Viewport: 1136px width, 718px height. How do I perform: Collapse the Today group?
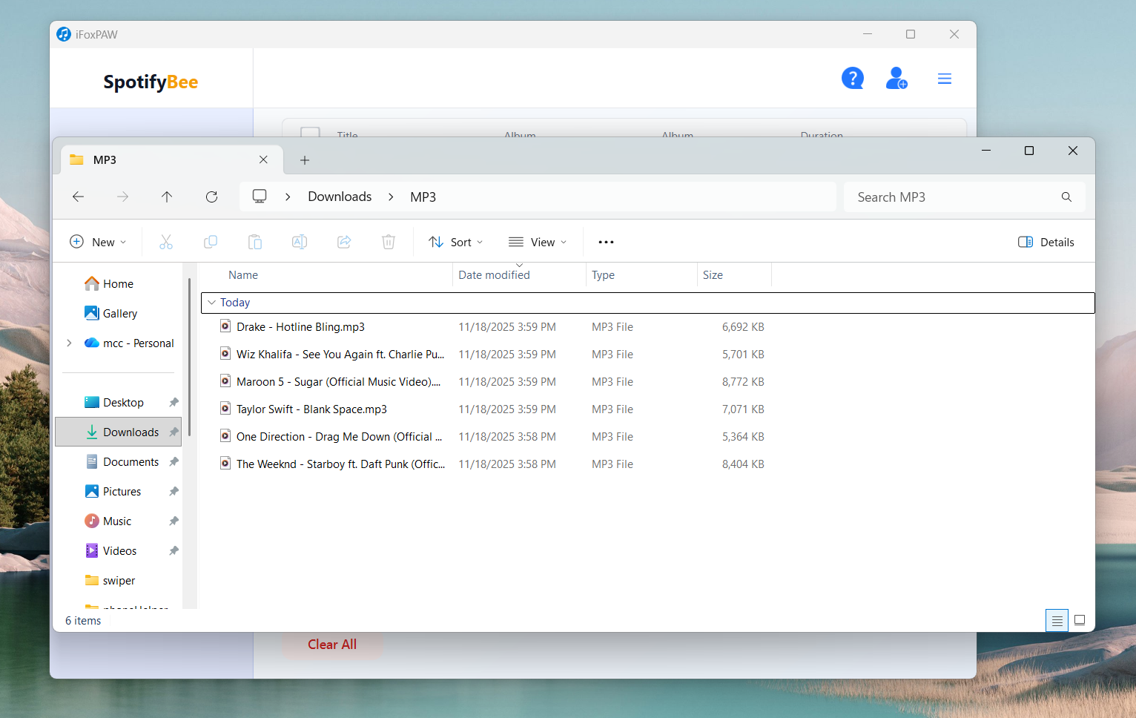click(x=213, y=302)
